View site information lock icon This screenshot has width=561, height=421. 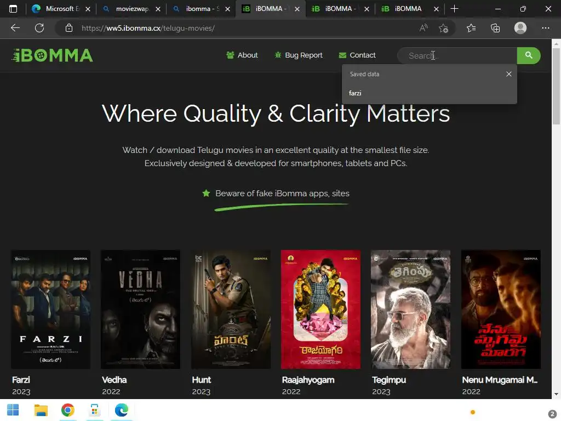[x=69, y=28]
